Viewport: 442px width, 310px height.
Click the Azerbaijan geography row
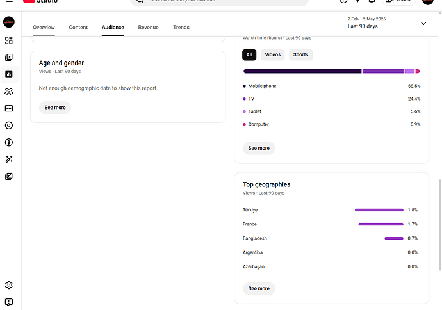[x=330, y=266]
